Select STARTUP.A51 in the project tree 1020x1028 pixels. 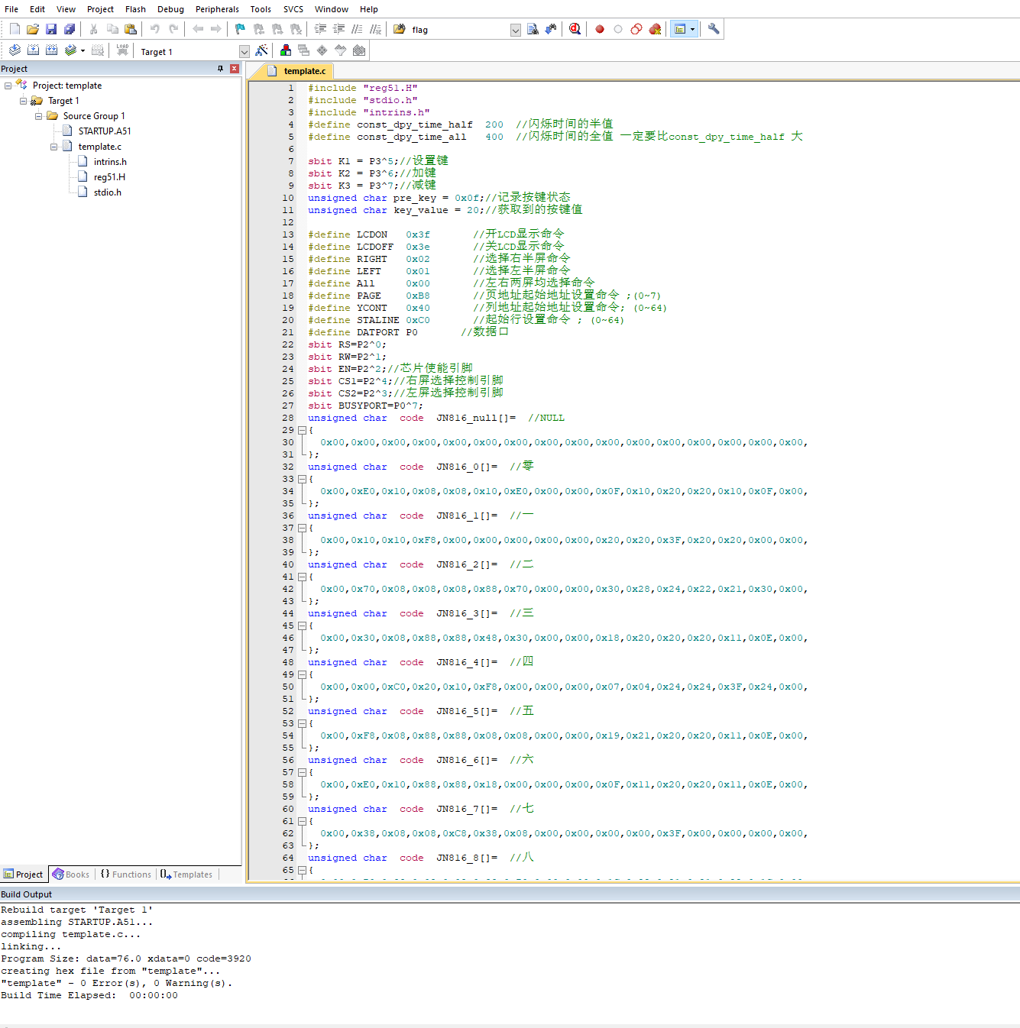[105, 131]
